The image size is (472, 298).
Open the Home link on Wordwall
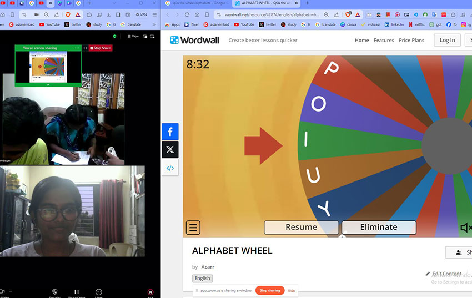tap(362, 40)
